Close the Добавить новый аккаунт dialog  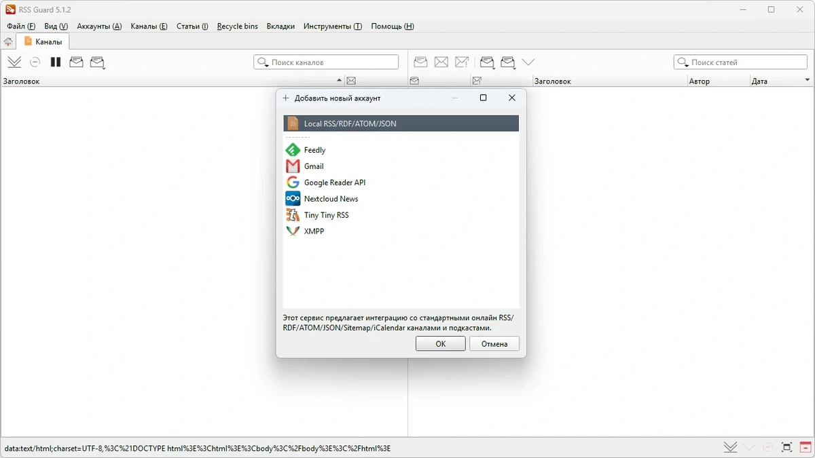(x=512, y=98)
